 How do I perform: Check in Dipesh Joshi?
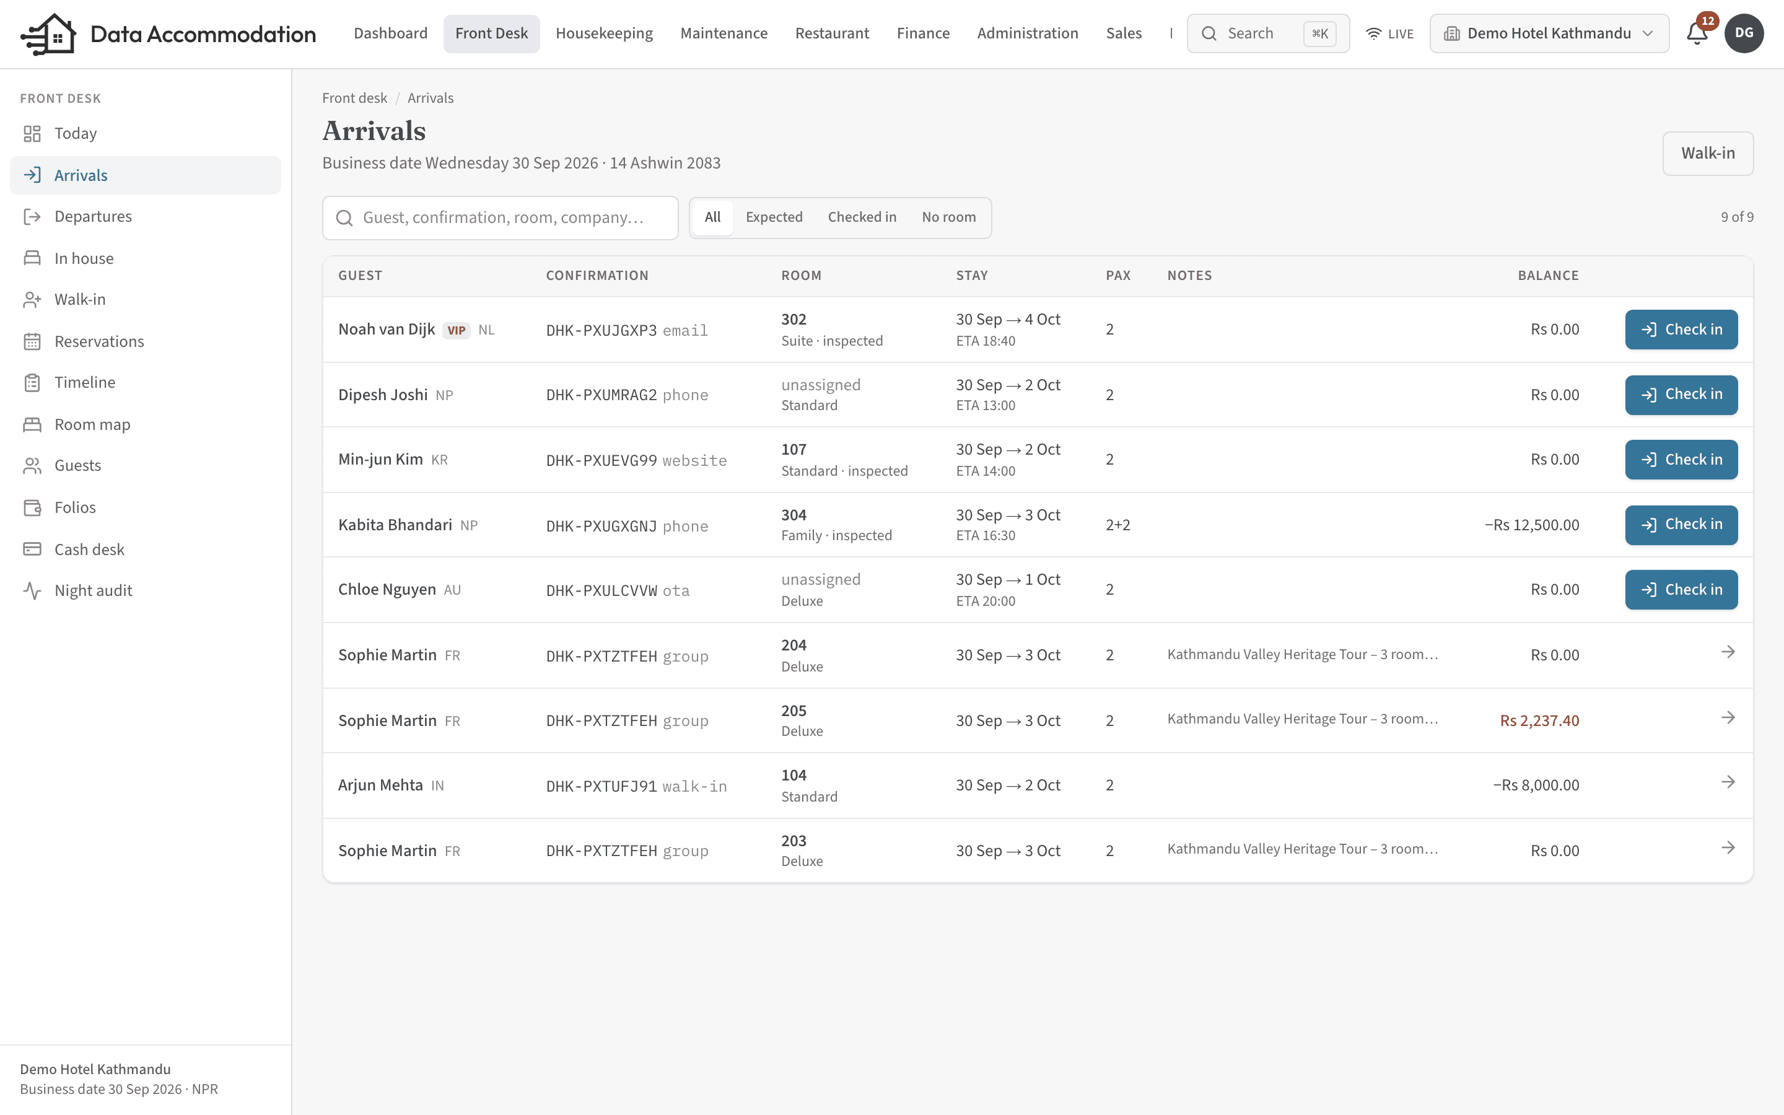[x=1682, y=395]
